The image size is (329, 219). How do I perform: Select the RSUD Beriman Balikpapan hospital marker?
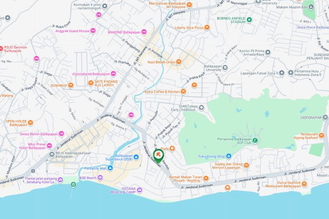(x=0, y=49)
